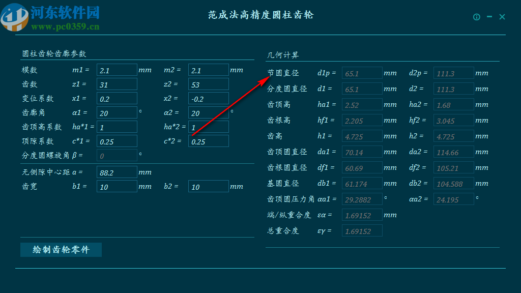Screen dimensions: 521x293
Task: Click the tooth count z2 field showing 53
Action: click(x=208, y=84)
